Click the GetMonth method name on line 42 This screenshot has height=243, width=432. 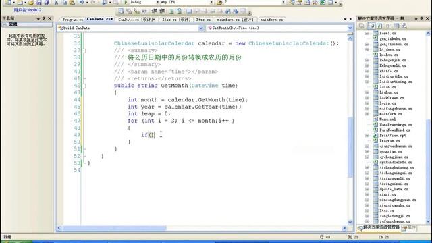174,86
